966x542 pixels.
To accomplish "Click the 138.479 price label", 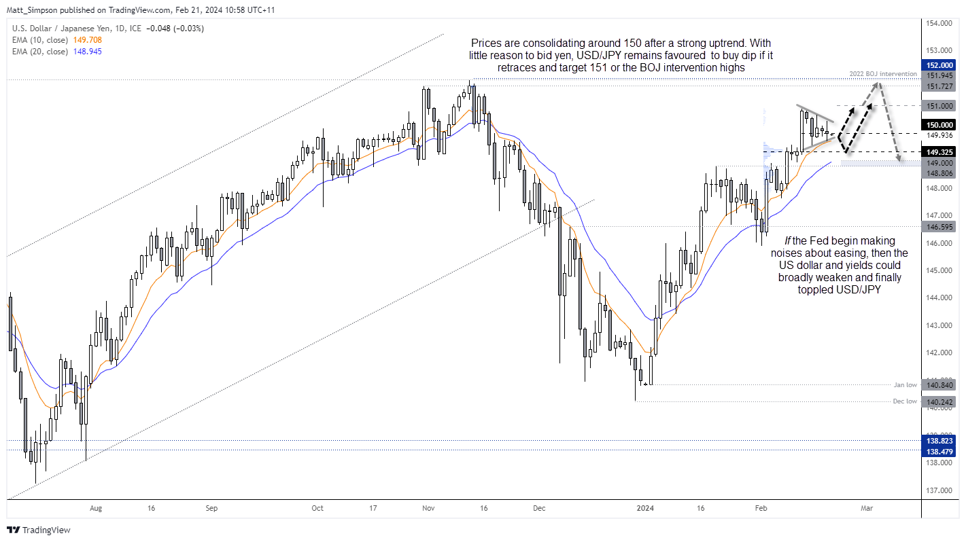I will coord(939,451).
